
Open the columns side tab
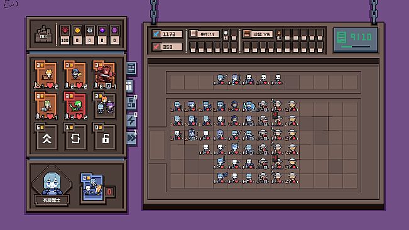[130, 86]
